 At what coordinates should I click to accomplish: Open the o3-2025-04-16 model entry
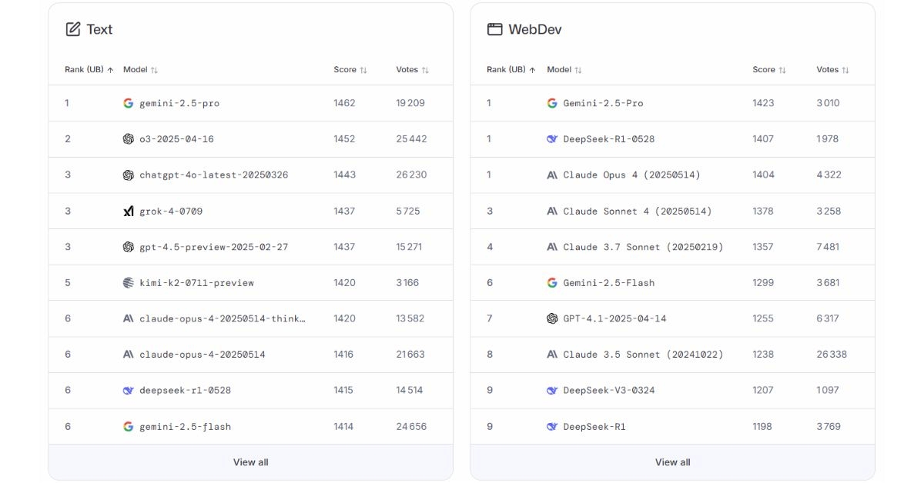[176, 139]
